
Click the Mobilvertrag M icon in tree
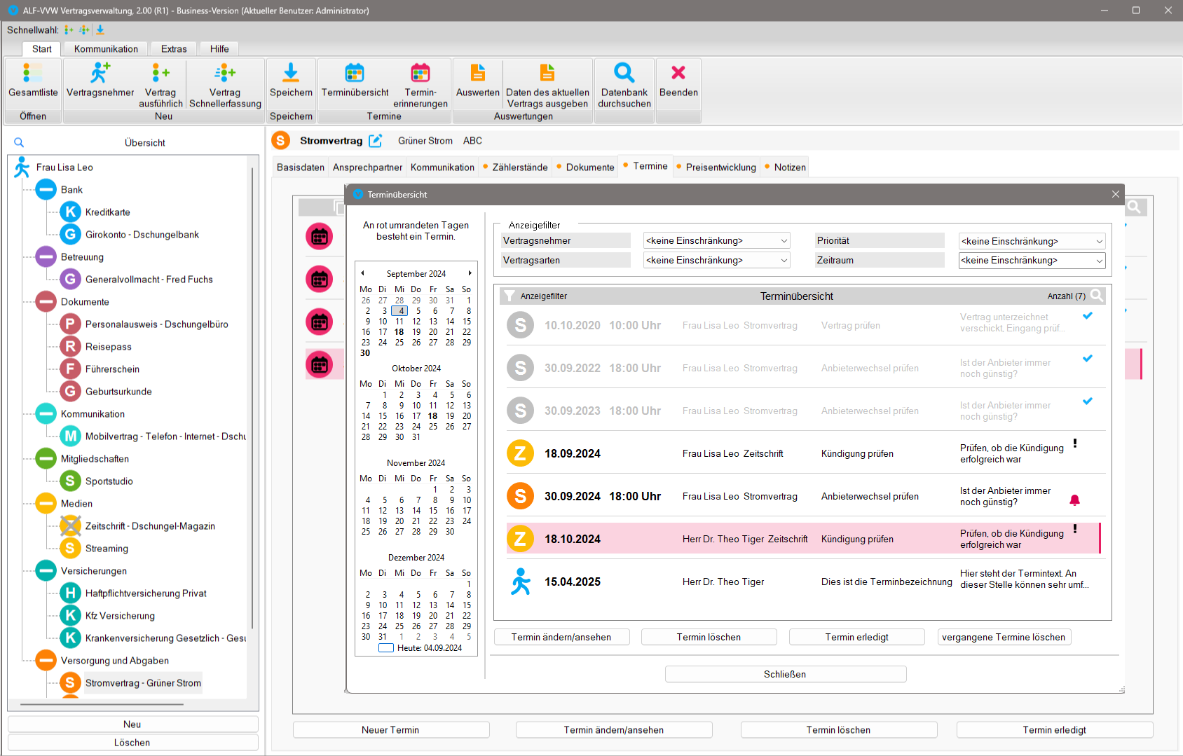(x=70, y=436)
